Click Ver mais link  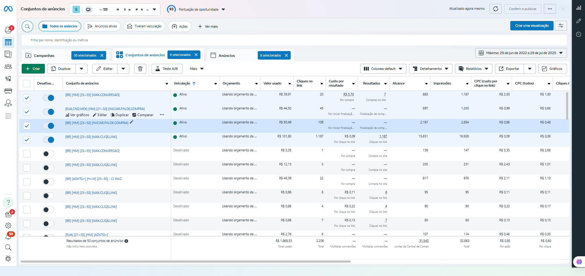click(x=208, y=26)
